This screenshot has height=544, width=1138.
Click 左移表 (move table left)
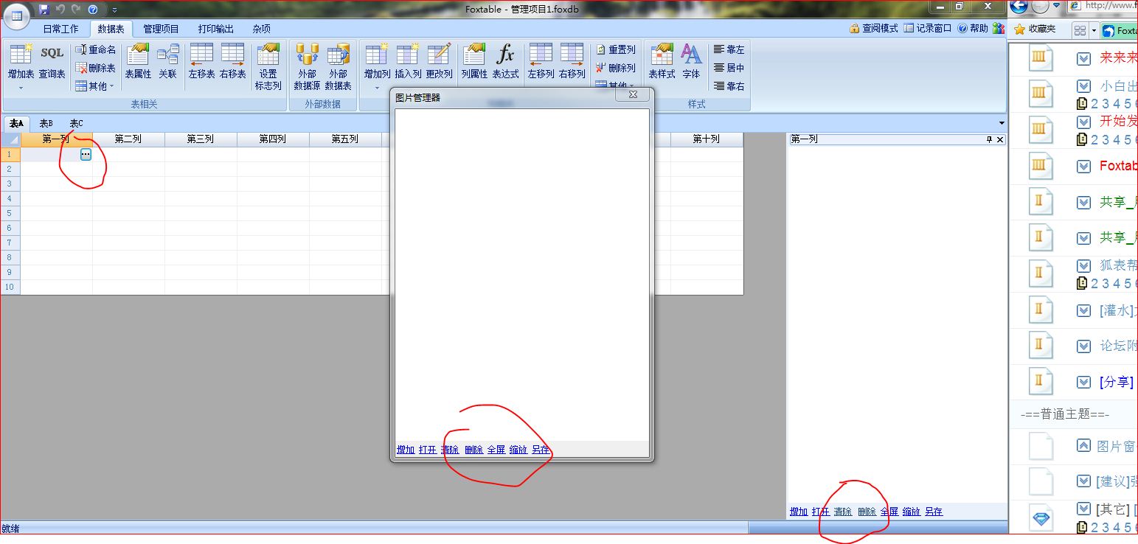click(x=201, y=61)
